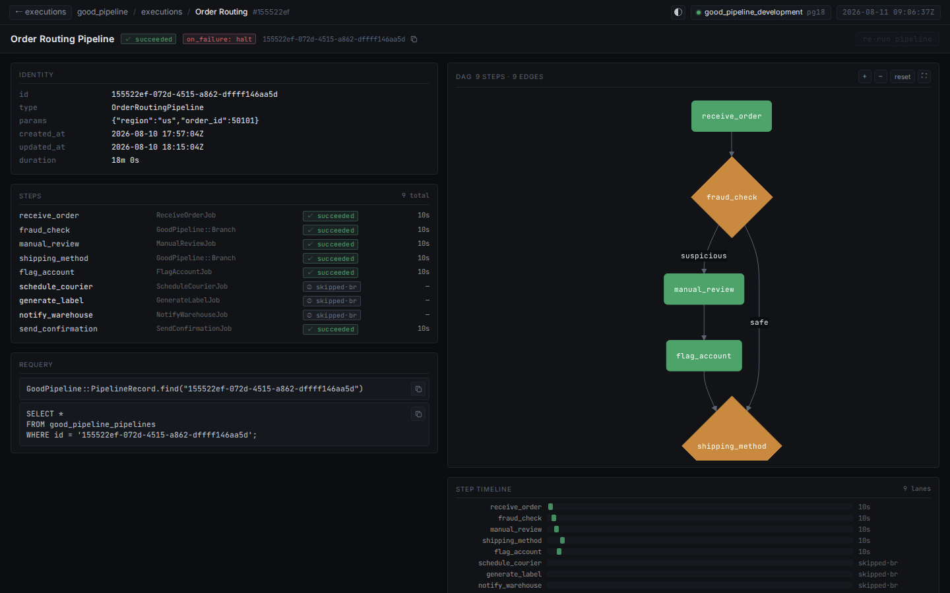Open shipping_method step row
Image resolution: width=950 pixels, height=593 pixels.
coord(224,258)
